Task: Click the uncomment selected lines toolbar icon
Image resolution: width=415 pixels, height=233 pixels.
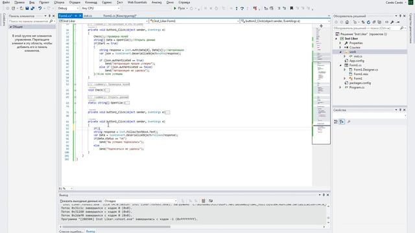Action: tap(284, 8)
